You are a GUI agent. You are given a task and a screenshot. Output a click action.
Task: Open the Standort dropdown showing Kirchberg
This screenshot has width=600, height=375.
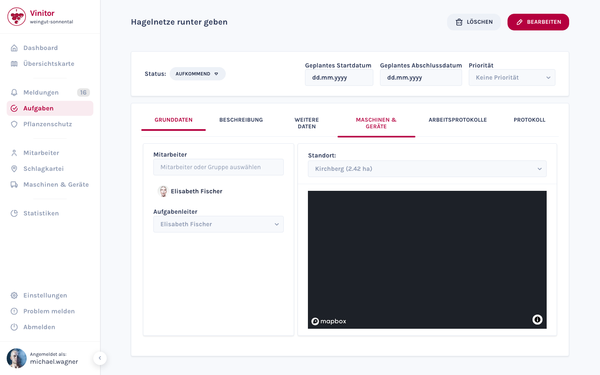(x=427, y=169)
